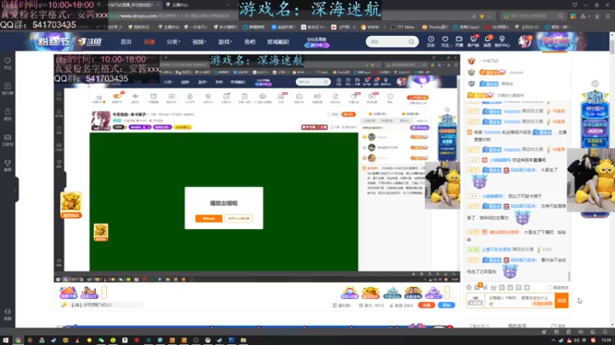The width and height of the screenshot is (615, 345).
Task: Click the chat panel scrollbar
Action: click(569, 276)
